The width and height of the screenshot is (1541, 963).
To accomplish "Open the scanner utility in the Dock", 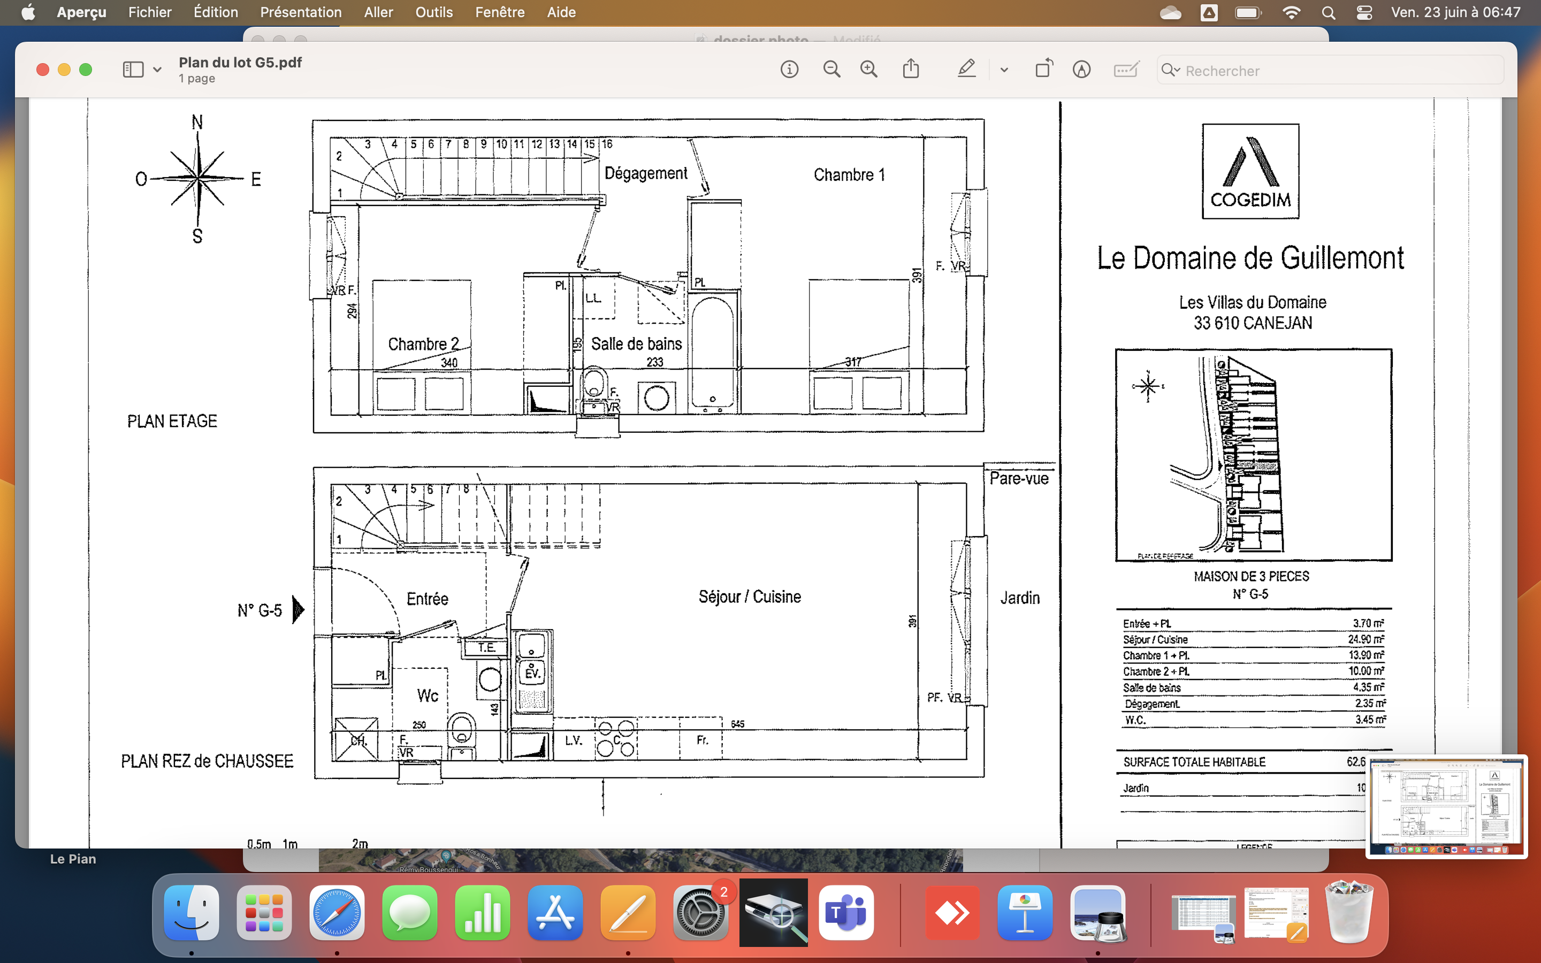I will click(x=773, y=913).
